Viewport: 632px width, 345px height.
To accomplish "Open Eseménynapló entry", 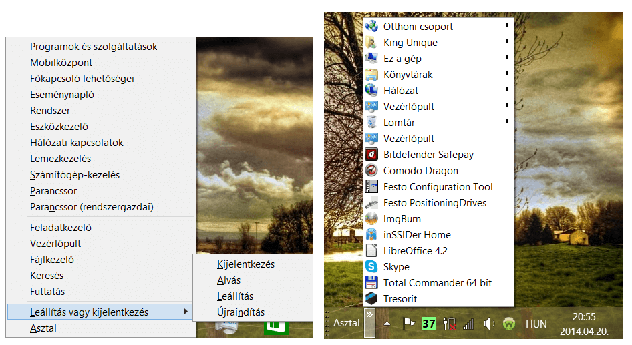I will tap(61, 95).
